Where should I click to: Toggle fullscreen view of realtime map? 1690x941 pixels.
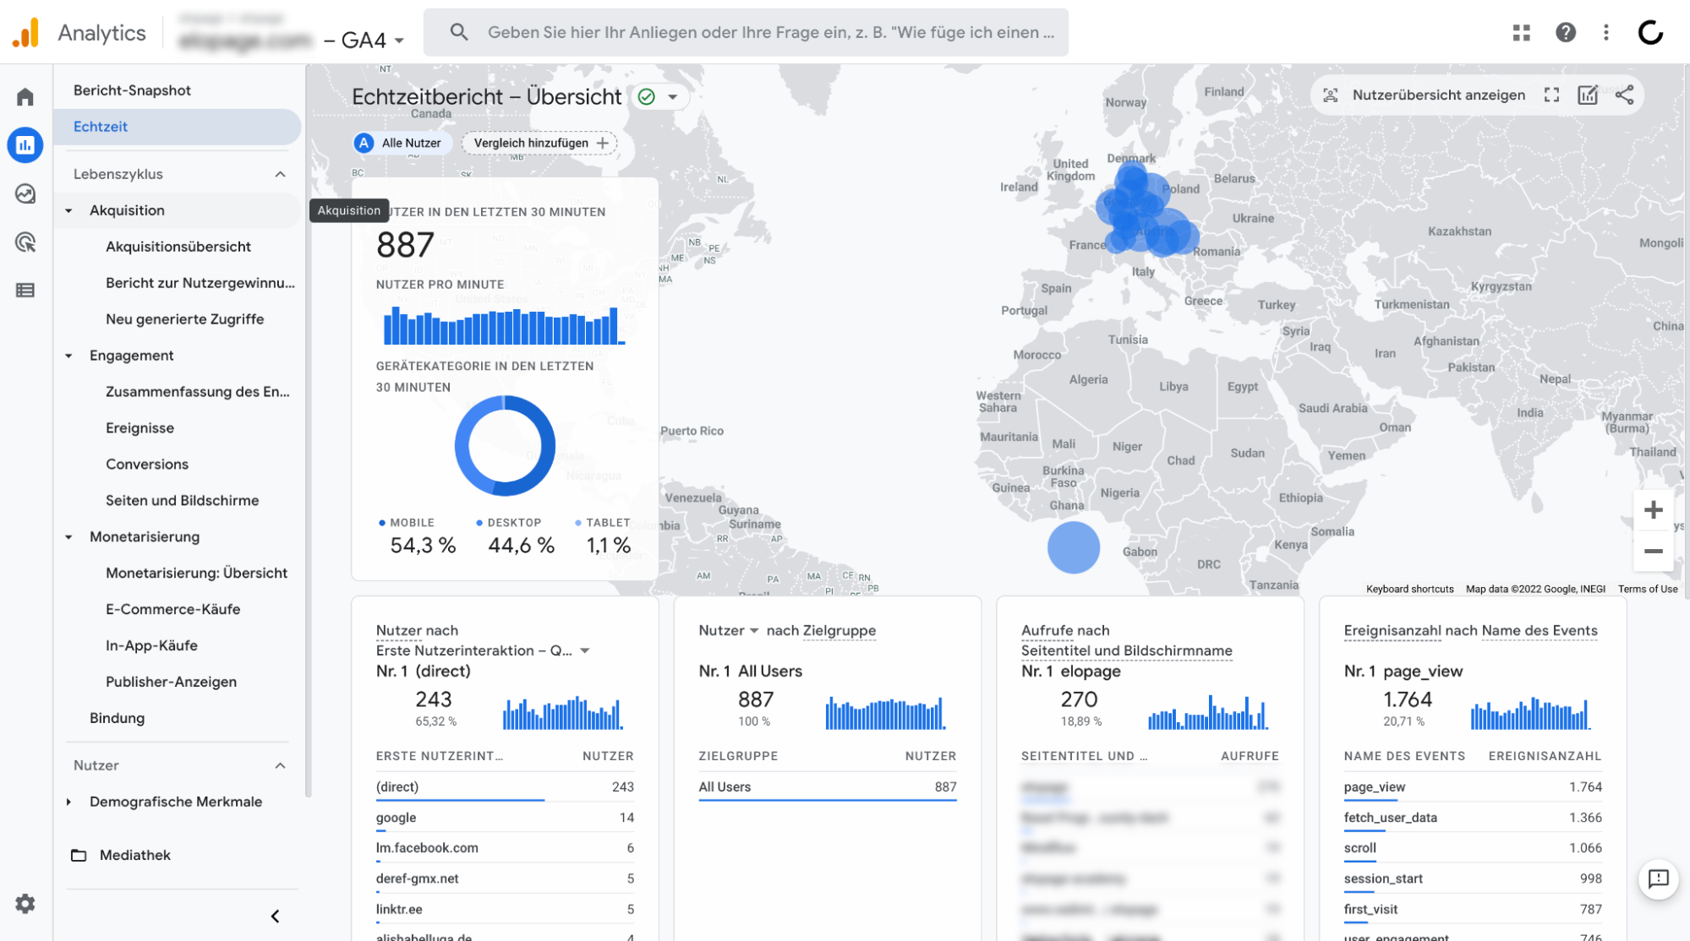click(1551, 95)
